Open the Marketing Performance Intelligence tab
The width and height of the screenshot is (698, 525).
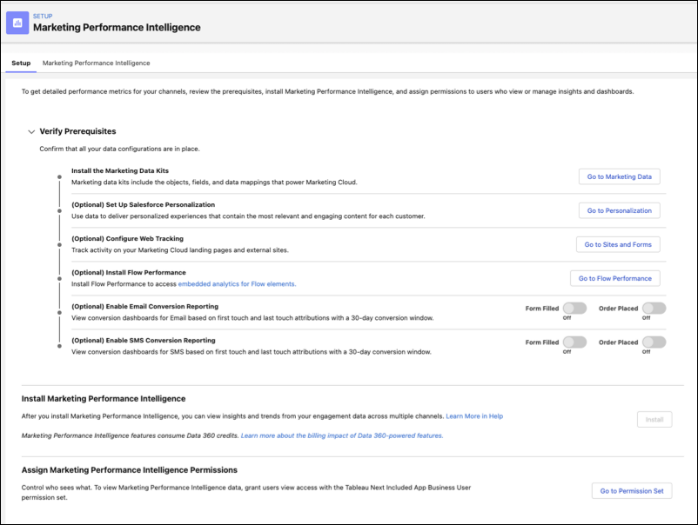pos(96,63)
